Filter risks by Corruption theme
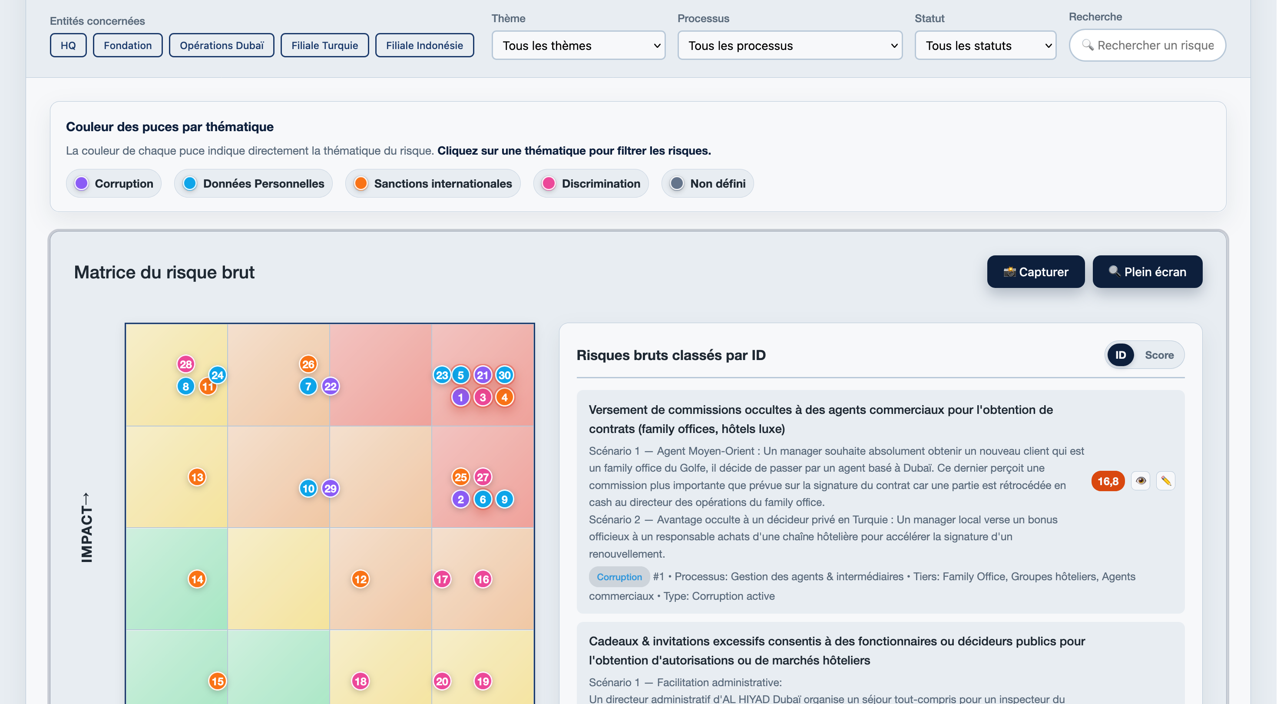 pos(114,183)
